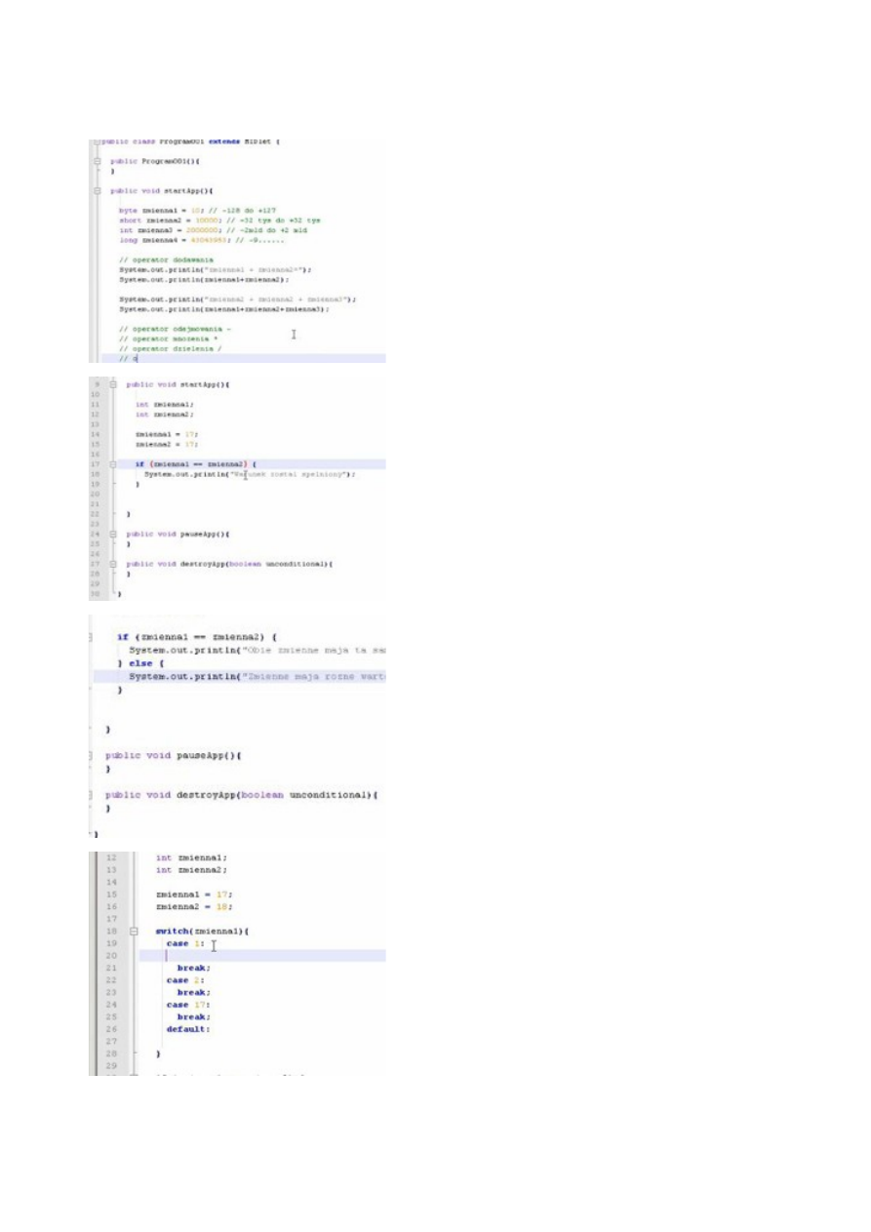Click line number 10 in the gutter
Viewport: 871px width, 1232px height.
(x=96, y=394)
